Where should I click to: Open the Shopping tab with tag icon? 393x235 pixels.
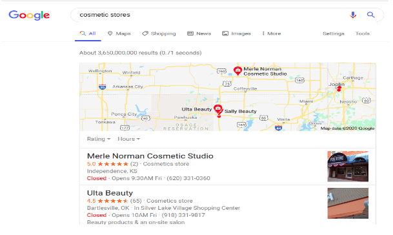pos(159,34)
